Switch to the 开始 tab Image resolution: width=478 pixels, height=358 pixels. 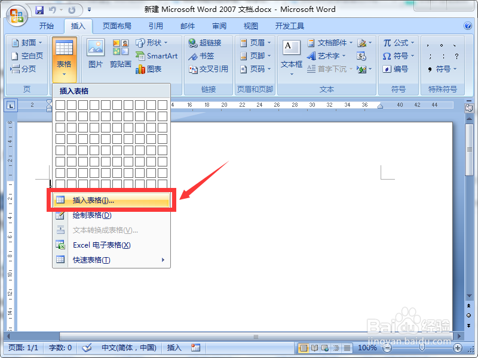pos(47,26)
